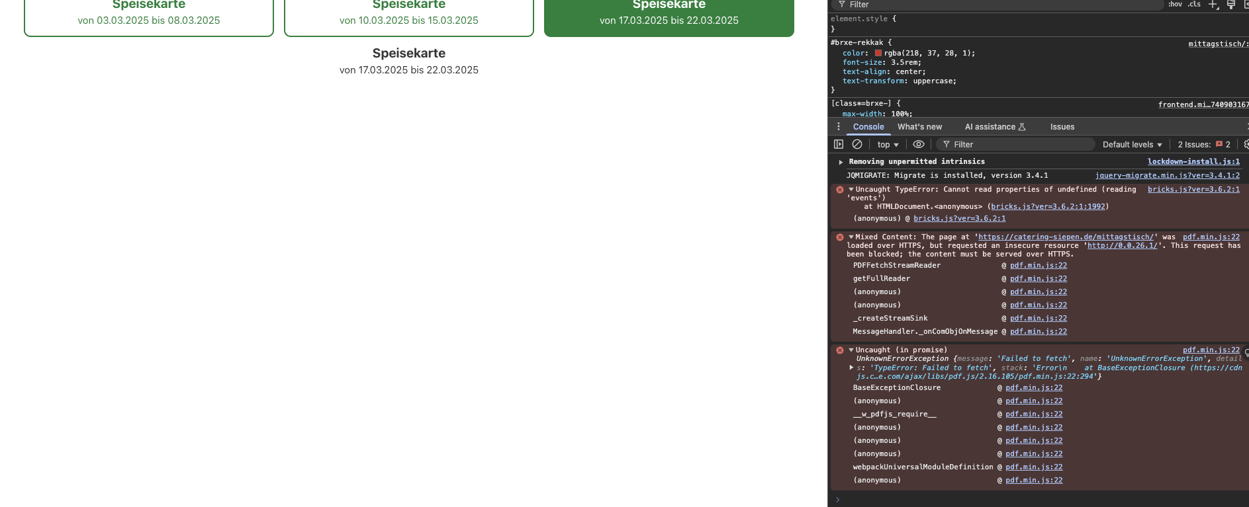Collapse the Mixed Content error details
Image resolution: width=1249 pixels, height=507 pixels.
pos(851,237)
